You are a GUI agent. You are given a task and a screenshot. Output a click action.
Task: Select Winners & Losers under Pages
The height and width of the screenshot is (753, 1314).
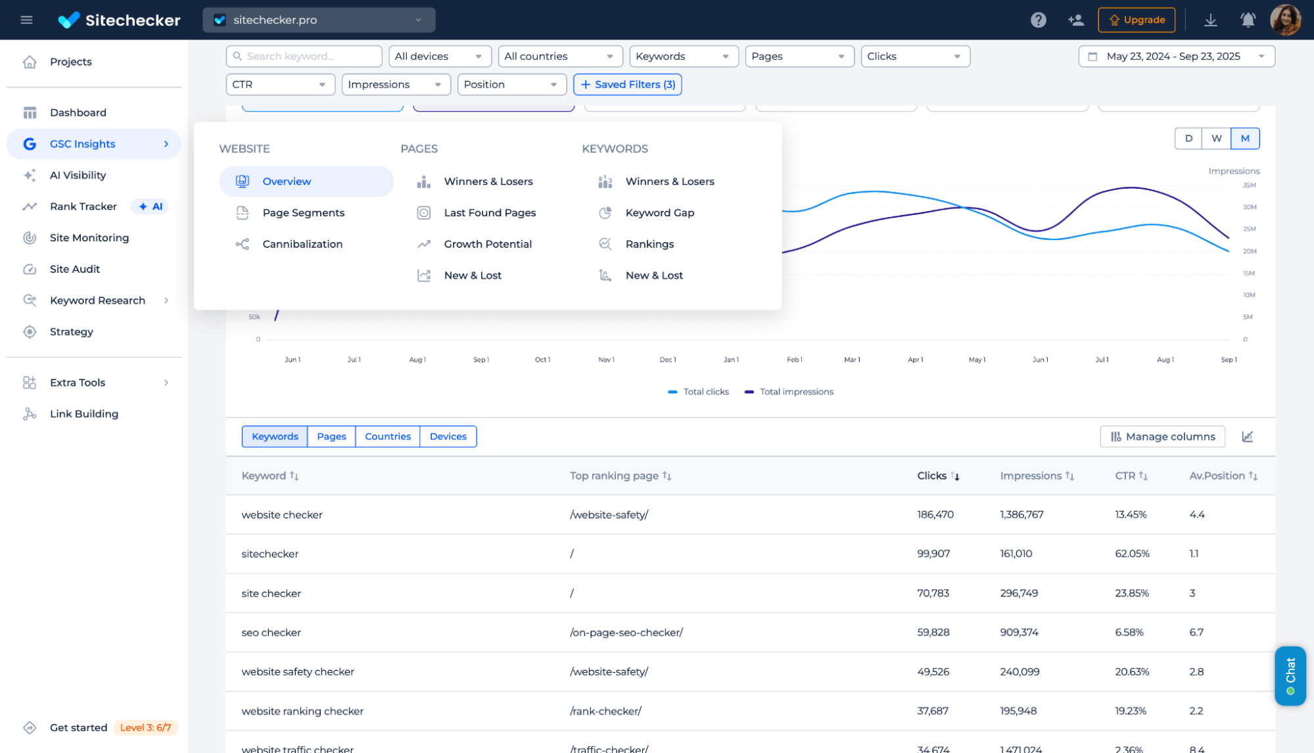click(x=488, y=182)
